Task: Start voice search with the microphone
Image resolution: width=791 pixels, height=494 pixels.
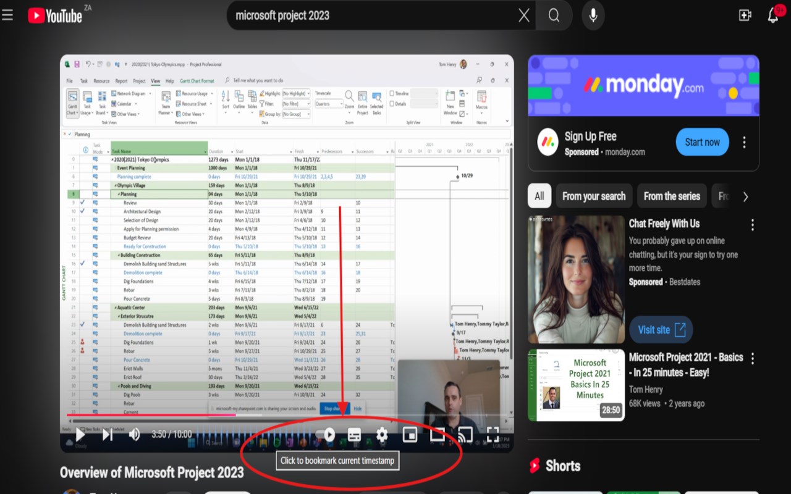Action: pos(593,15)
